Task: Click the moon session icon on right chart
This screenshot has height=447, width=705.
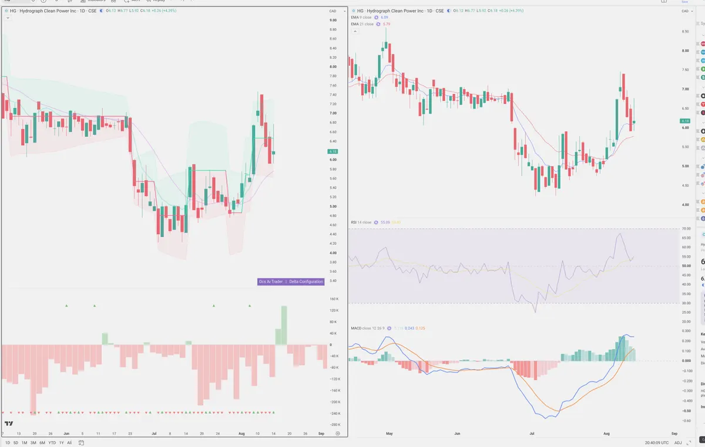Action: coord(449,11)
